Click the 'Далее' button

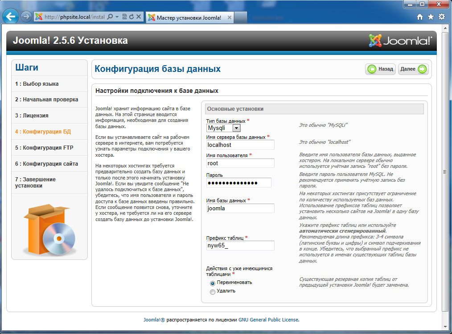(x=413, y=69)
